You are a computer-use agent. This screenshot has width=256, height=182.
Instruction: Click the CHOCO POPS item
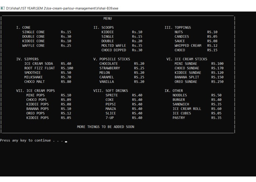[36, 100]
